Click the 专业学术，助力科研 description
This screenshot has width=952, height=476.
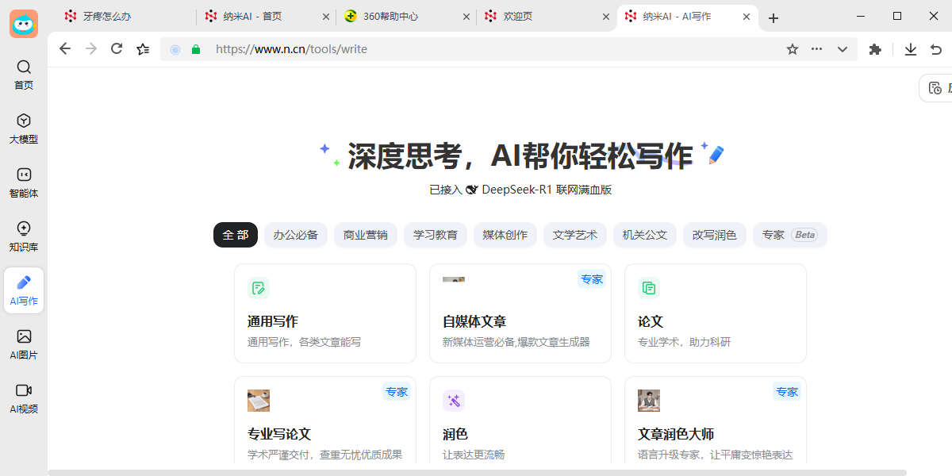(685, 342)
